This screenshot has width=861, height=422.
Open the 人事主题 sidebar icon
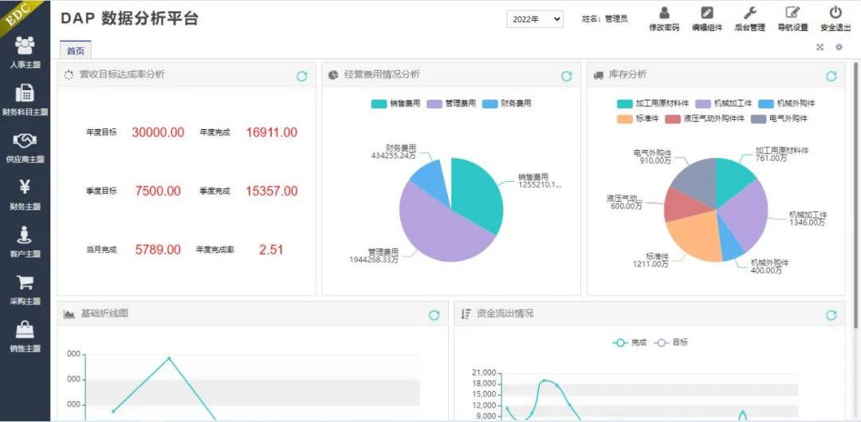coord(25,45)
